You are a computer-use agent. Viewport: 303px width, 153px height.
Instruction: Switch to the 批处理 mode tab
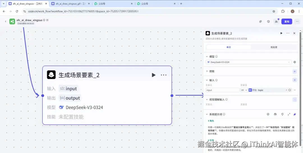(274, 47)
